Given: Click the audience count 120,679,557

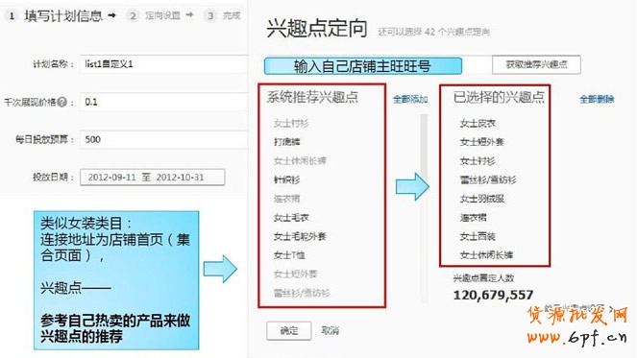Looking at the screenshot, I should pos(493,295).
